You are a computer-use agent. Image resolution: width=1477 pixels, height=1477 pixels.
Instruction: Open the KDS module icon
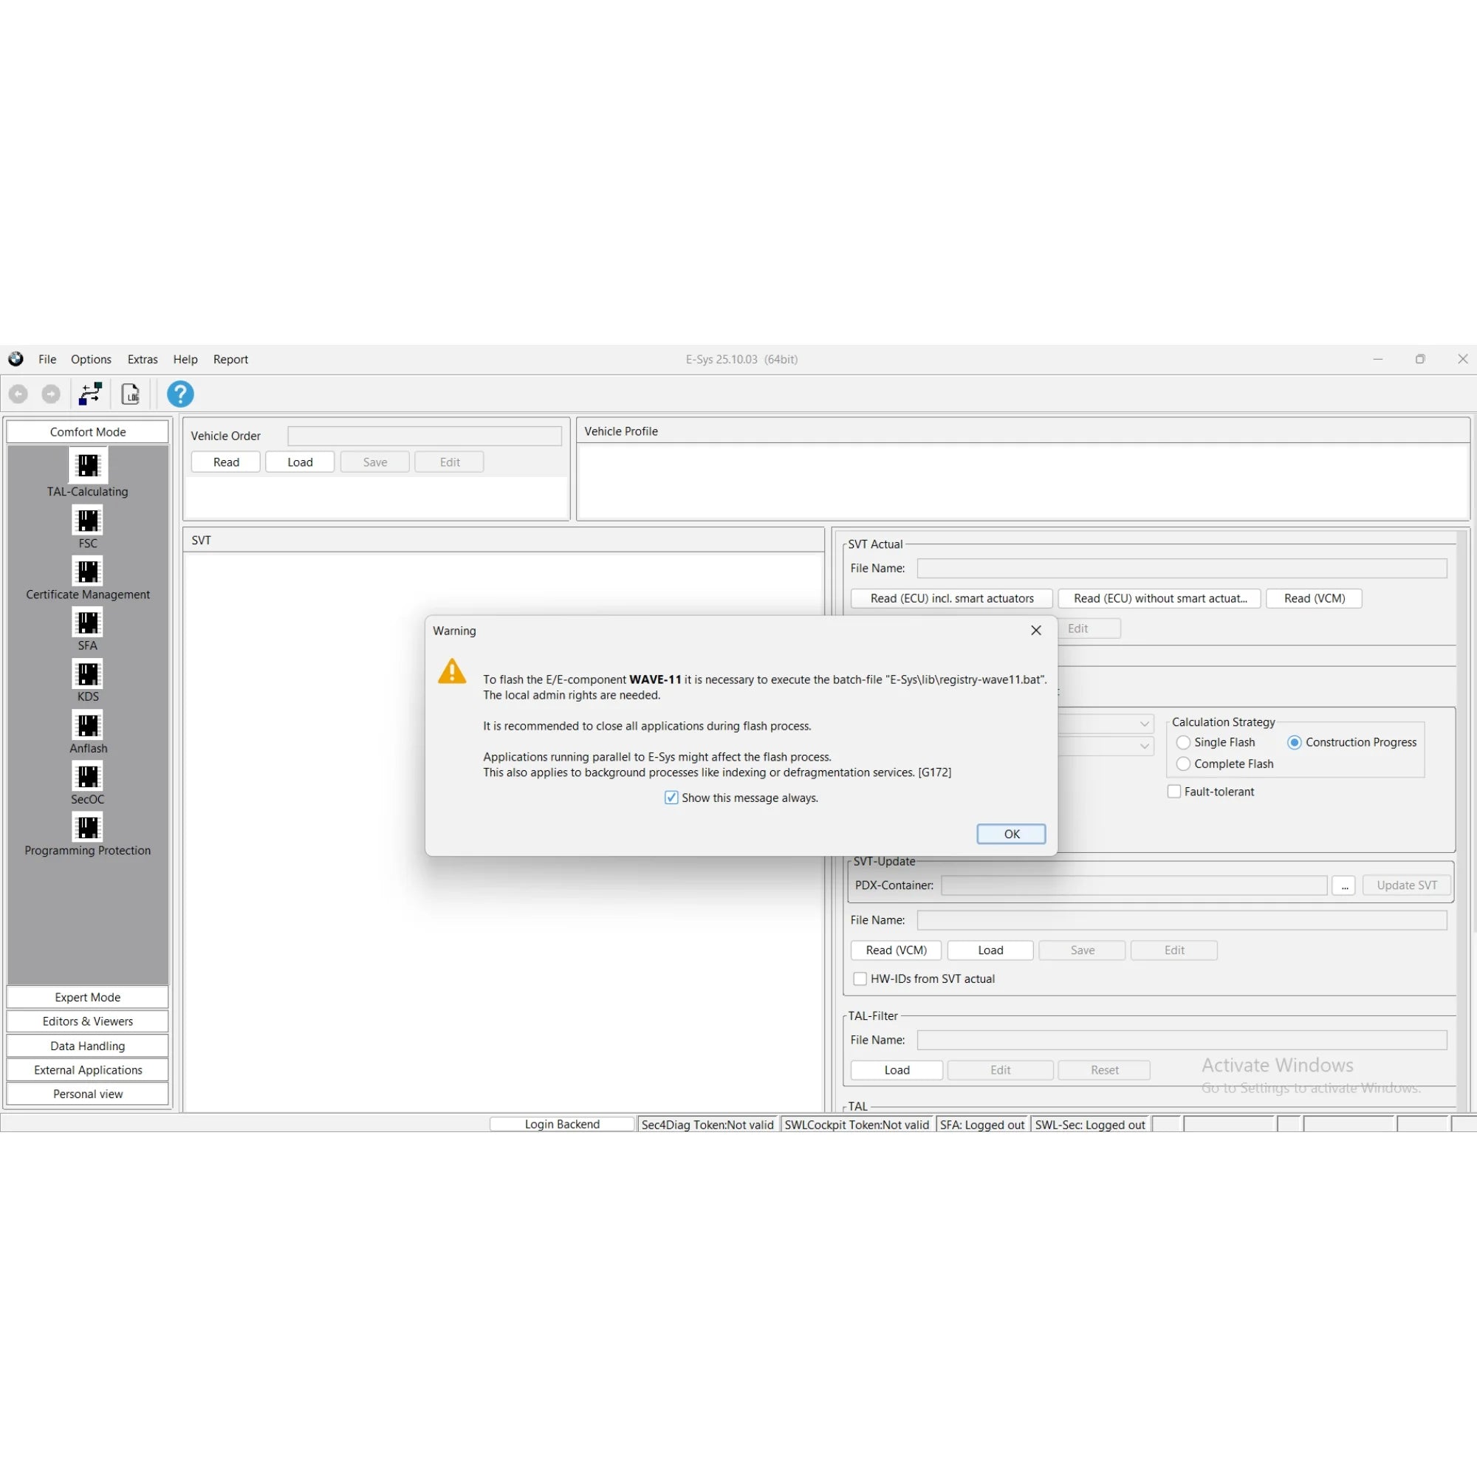pos(88,674)
